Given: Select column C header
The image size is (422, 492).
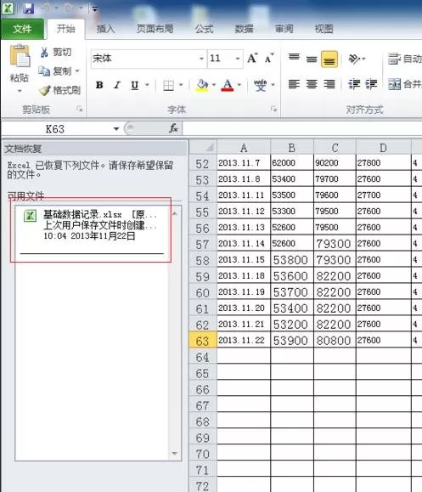Looking at the screenshot, I should coord(335,148).
